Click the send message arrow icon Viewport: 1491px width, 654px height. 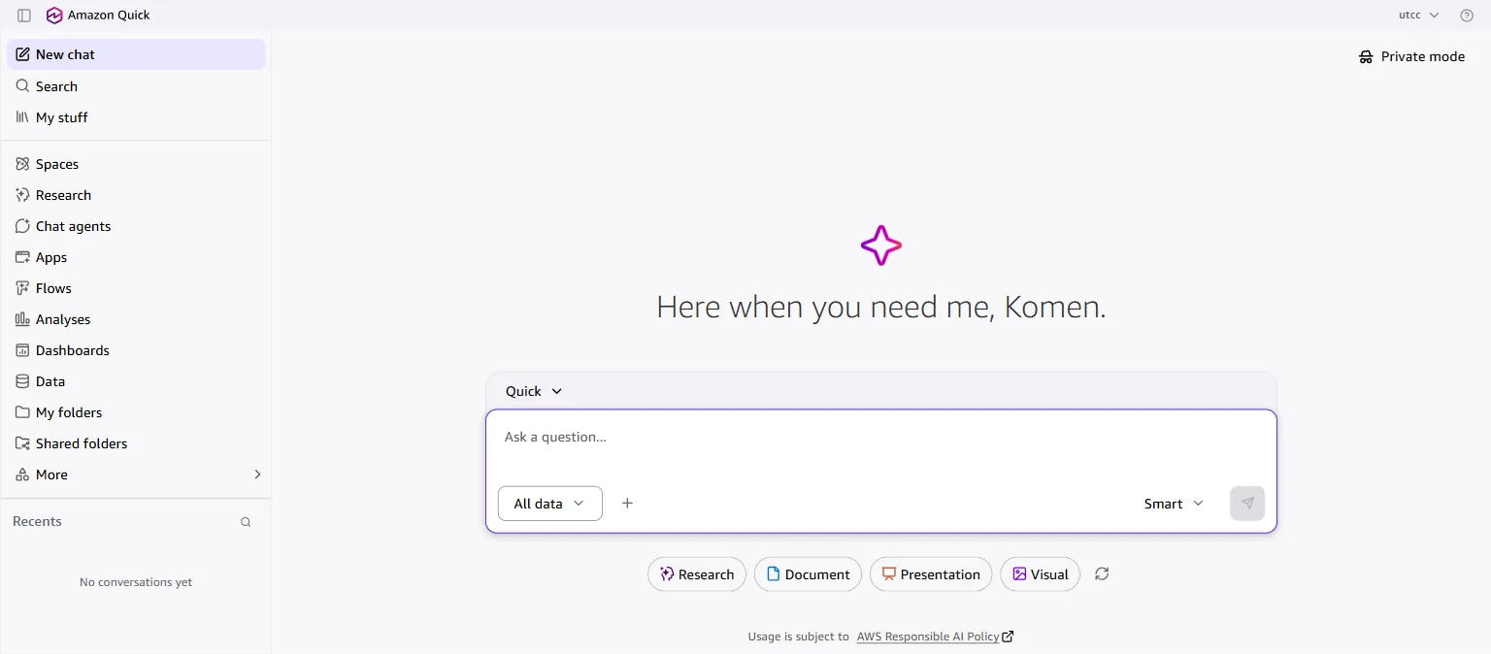(1247, 504)
